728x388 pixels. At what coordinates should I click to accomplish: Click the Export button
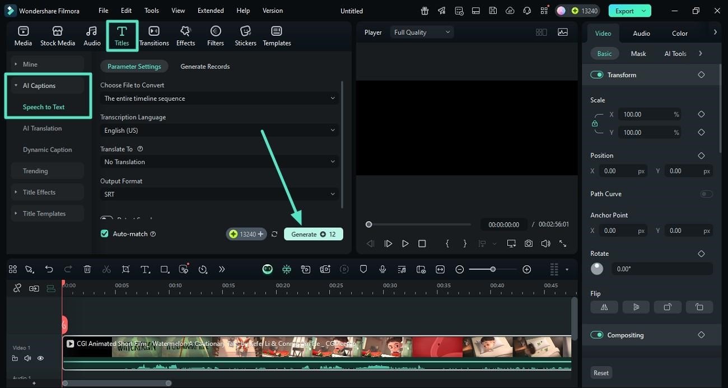click(630, 11)
